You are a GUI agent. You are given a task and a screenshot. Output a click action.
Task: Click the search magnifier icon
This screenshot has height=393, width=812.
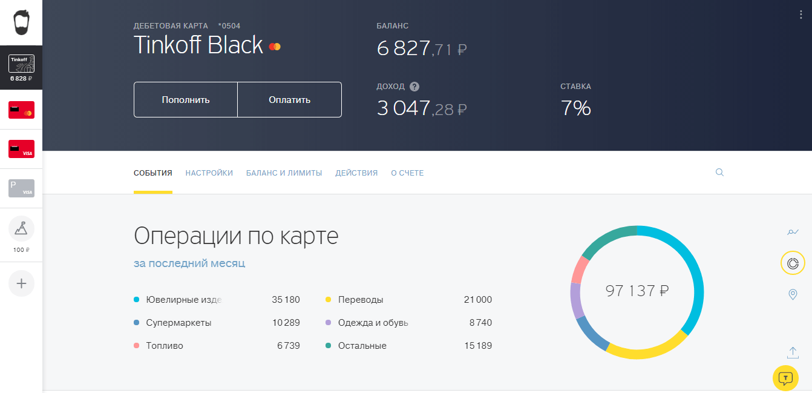(719, 173)
